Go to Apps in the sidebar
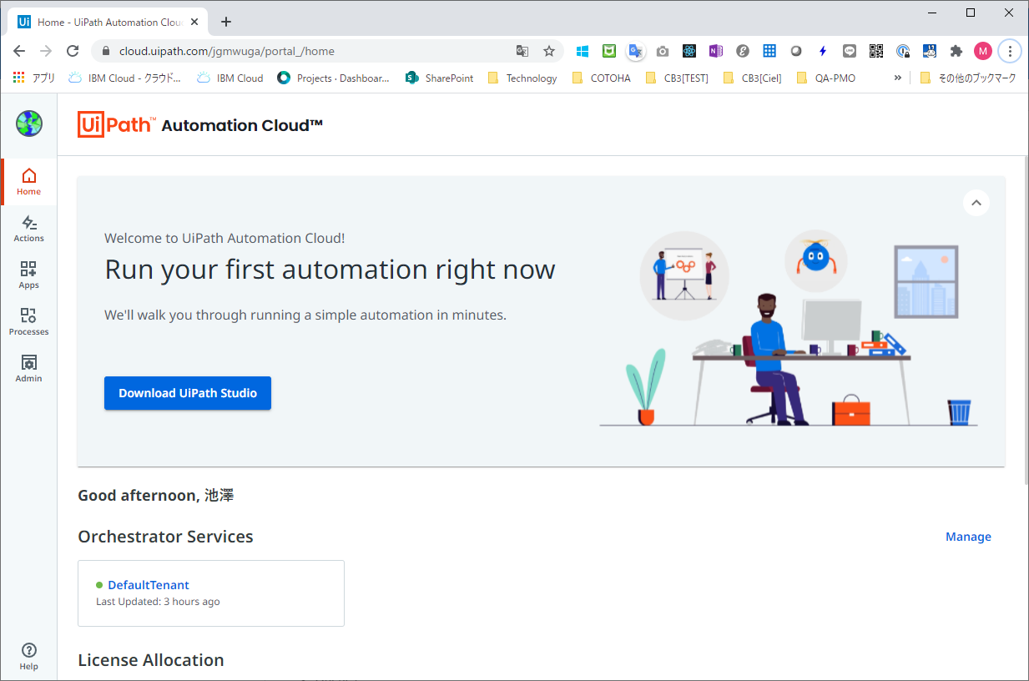Viewport: 1029px width, 681px height. [28, 275]
